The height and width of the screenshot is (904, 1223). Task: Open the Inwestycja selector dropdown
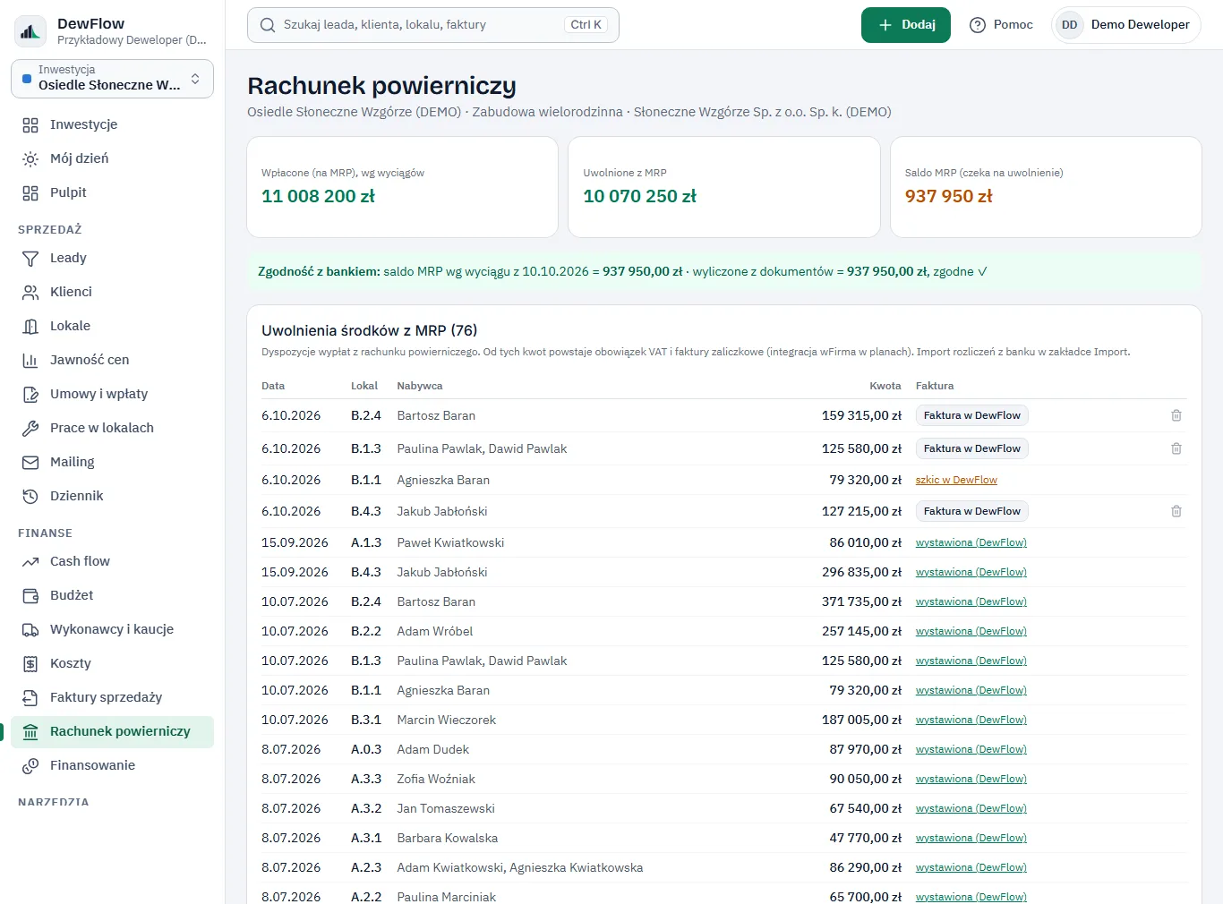pyautogui.click(x=112, y=78)
